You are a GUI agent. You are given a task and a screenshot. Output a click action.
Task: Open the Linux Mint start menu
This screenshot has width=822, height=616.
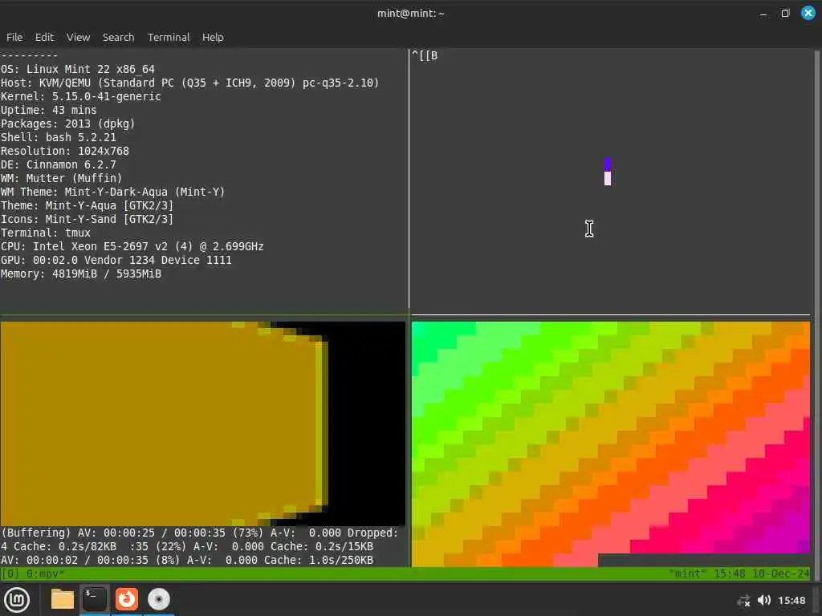pyautogui.click(x=17, y=599)
